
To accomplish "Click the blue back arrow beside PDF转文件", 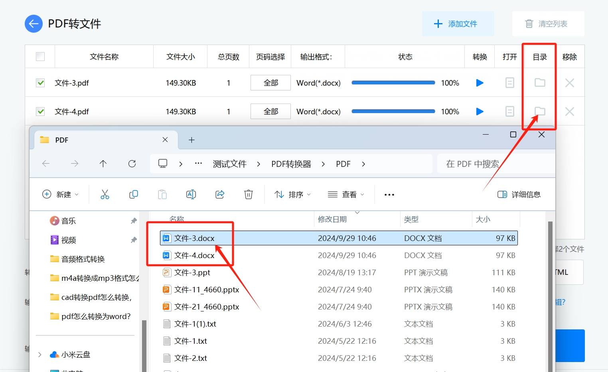I will coord(34,24).
